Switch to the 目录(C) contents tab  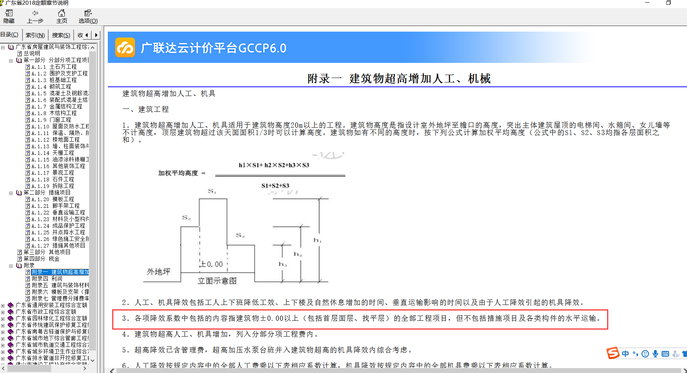[10, 35]
